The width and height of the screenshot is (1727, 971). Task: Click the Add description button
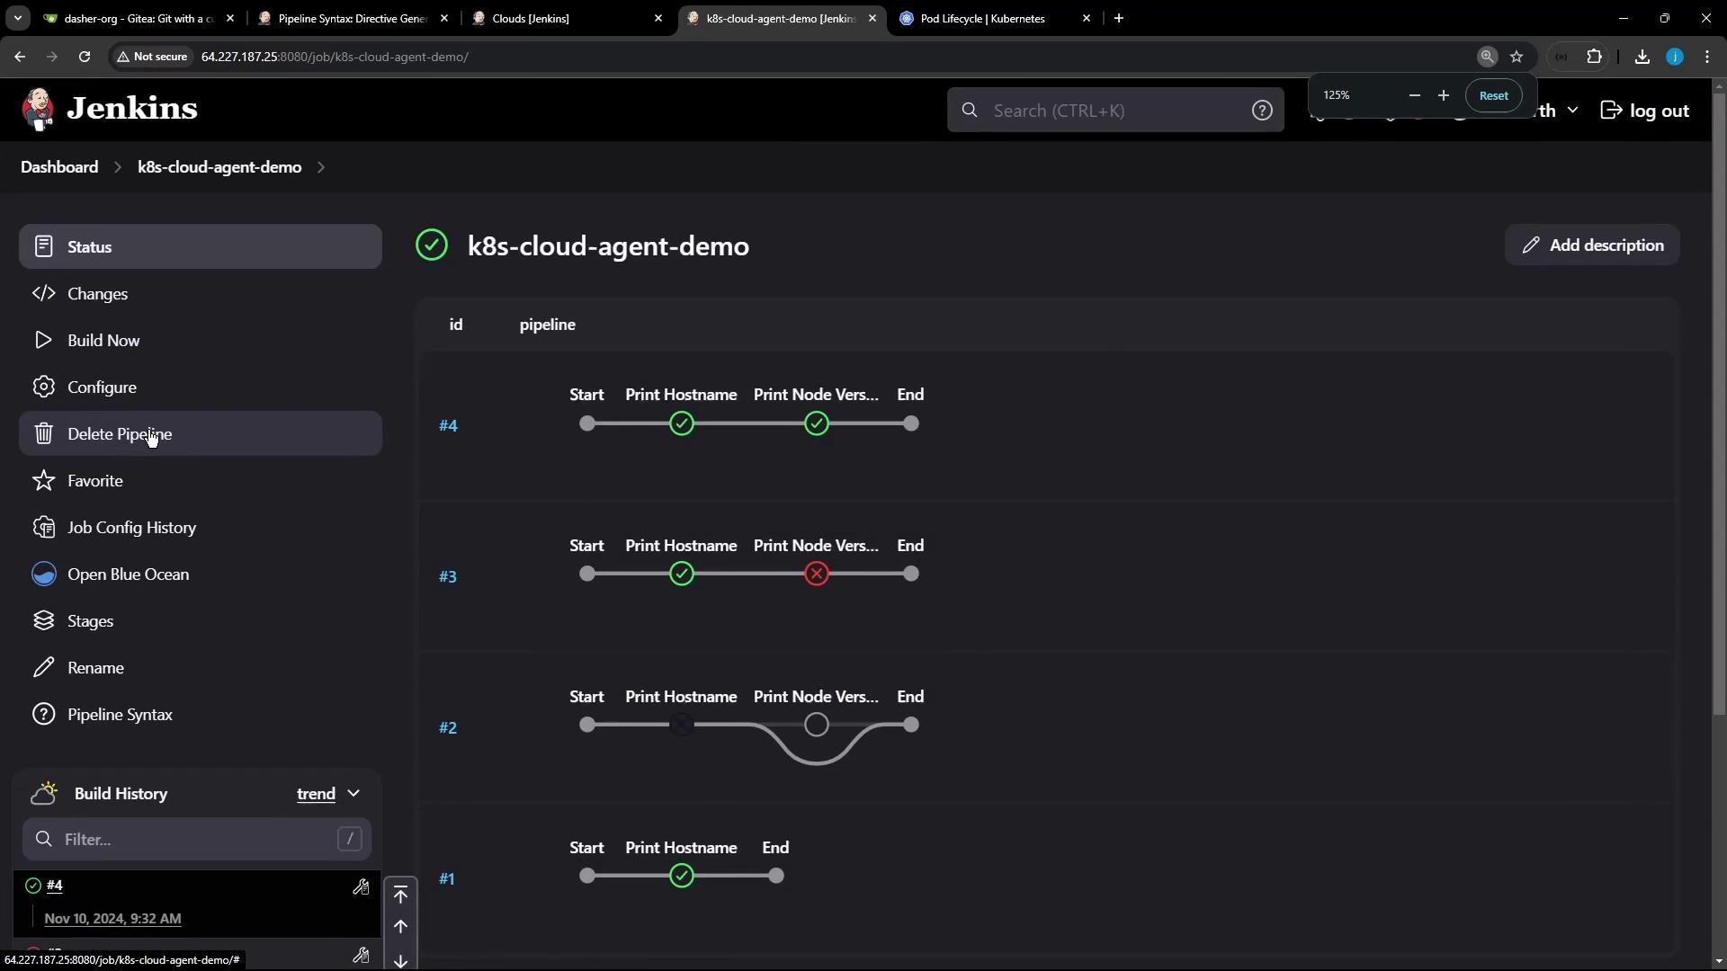[x=1592, y=245]
